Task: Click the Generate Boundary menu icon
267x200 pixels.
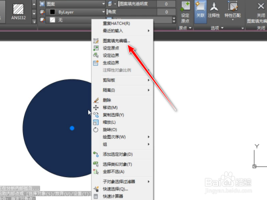Action: pyautogui.click(x=96, y=63)
